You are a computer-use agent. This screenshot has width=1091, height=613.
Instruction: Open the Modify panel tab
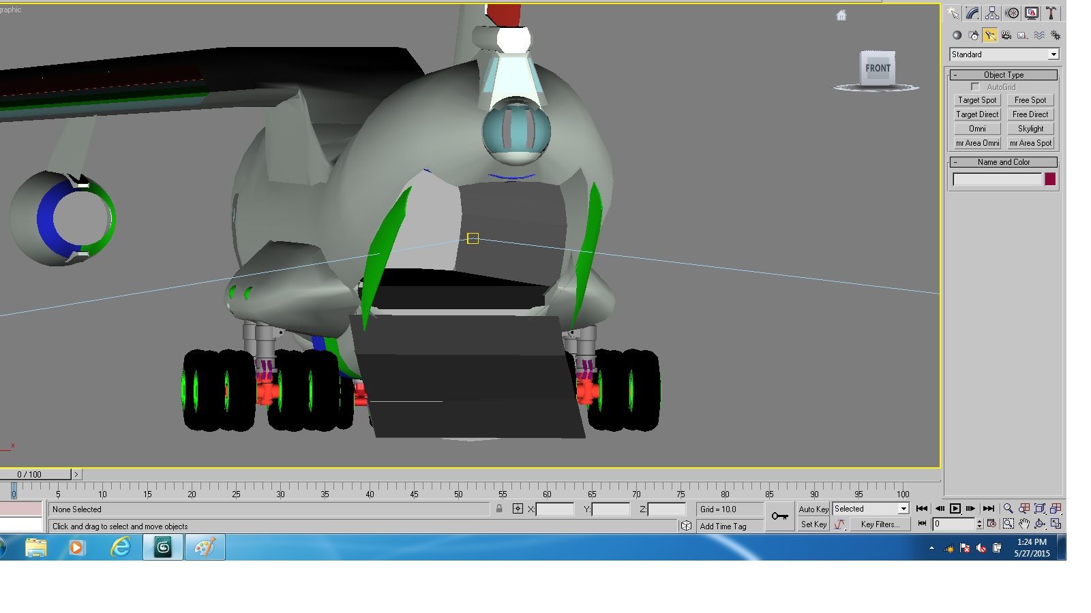tap(972, 13)
